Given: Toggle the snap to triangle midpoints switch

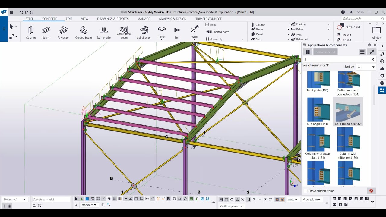Looking at the screenshot, I should pyautogui.click(x=237, y=200).
